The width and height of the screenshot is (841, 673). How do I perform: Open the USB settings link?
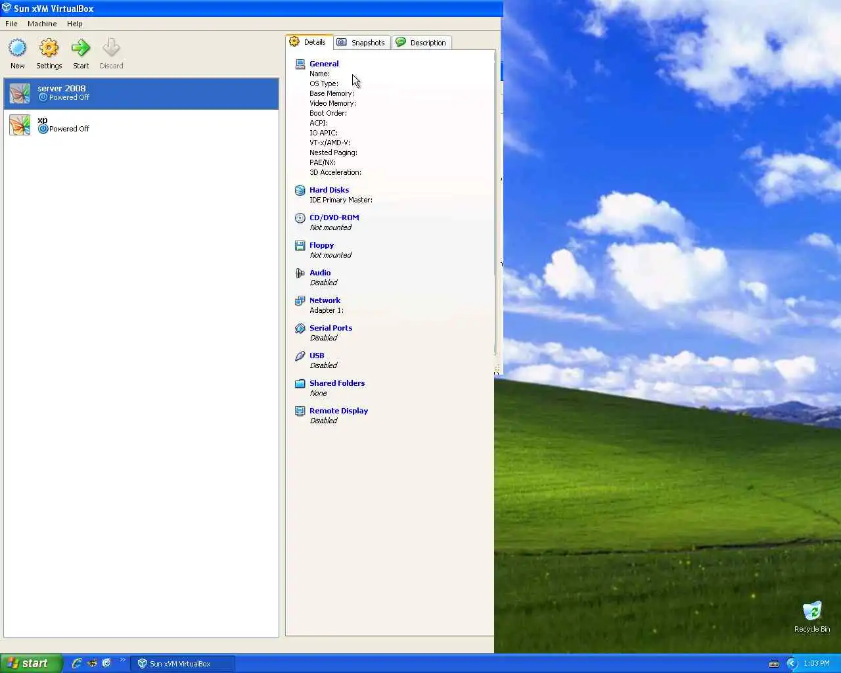pos(317,356)
